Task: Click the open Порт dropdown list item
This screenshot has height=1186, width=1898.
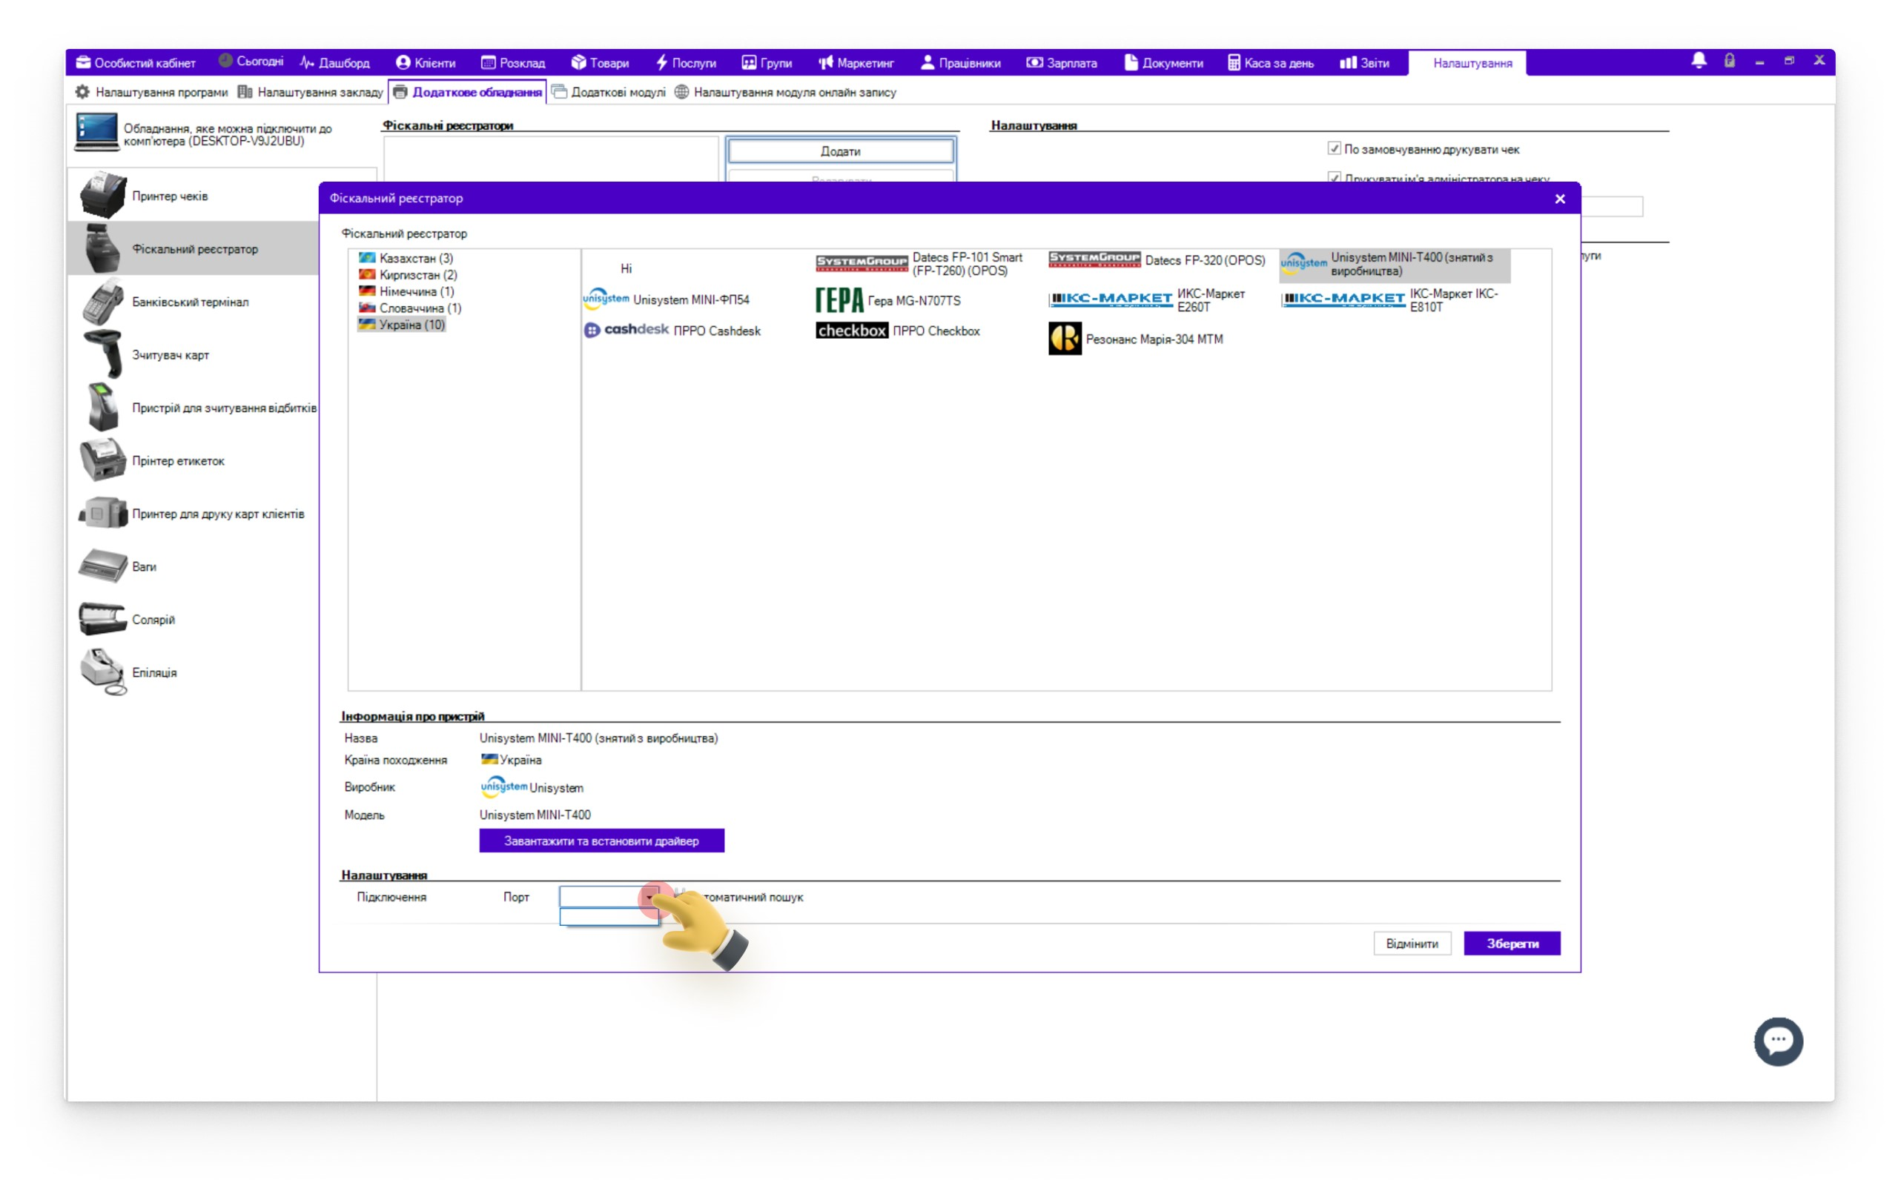Action: [609, 916]
